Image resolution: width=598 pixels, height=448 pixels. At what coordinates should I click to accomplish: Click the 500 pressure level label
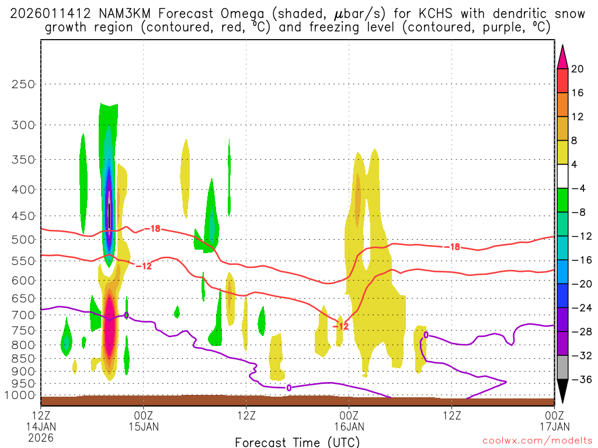(23, 240)
